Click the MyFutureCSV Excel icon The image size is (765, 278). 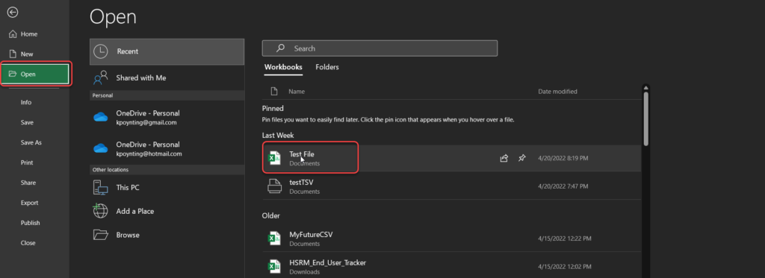(274, 238)
